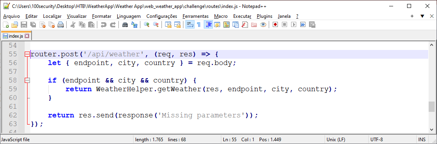Viewport: 437px width, 144px height.
Task: Open the Function List panel icon
Action: (x=244, y=25)
